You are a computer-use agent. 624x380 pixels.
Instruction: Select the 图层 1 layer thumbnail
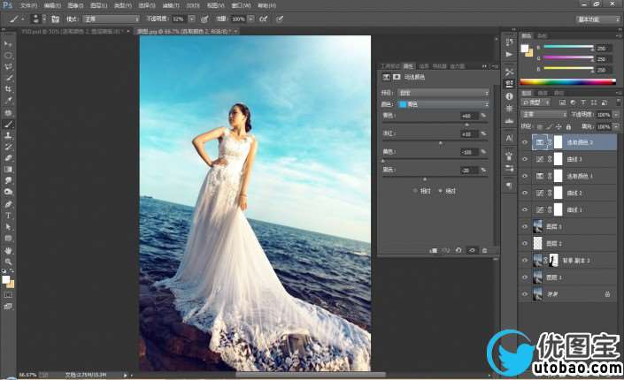[537, 277]
